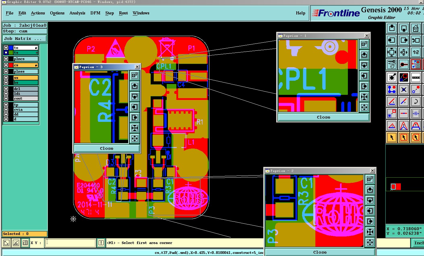
Task: Click the previous view (undo zoom) icon
Action: click(x=416, y=40)
